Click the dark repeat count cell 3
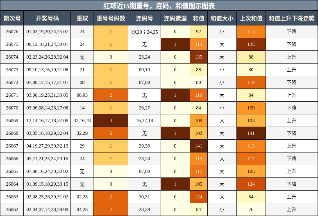 coord(111,121)
